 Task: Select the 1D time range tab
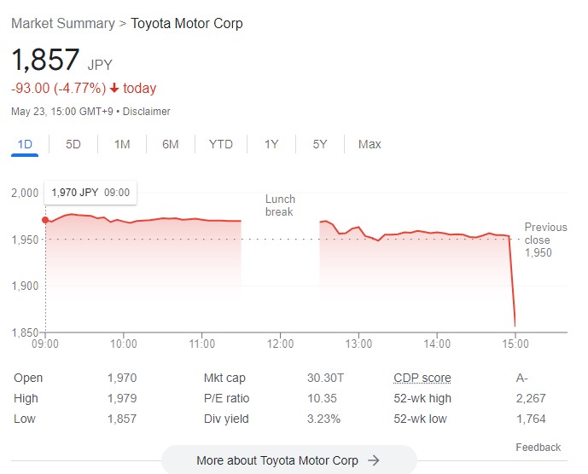(x=25, y=144)
